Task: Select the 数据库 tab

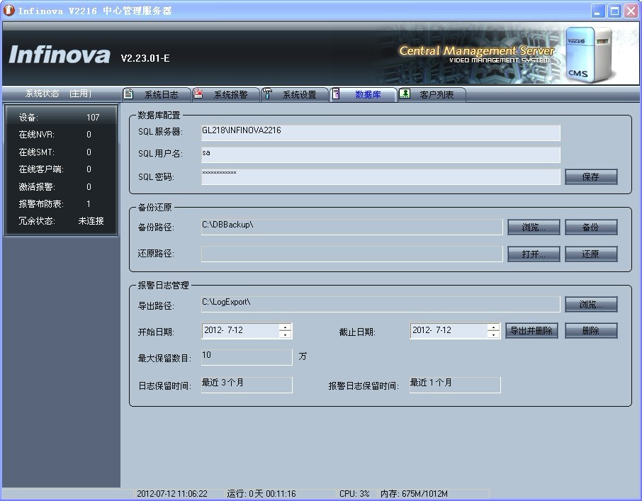Action: [x=364, y=94]
